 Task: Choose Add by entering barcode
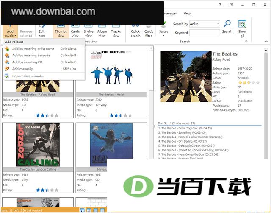[x=44, y=56]
